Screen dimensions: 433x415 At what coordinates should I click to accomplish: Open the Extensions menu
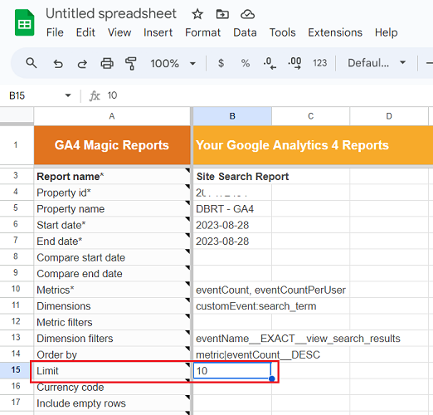coord(335,32)
